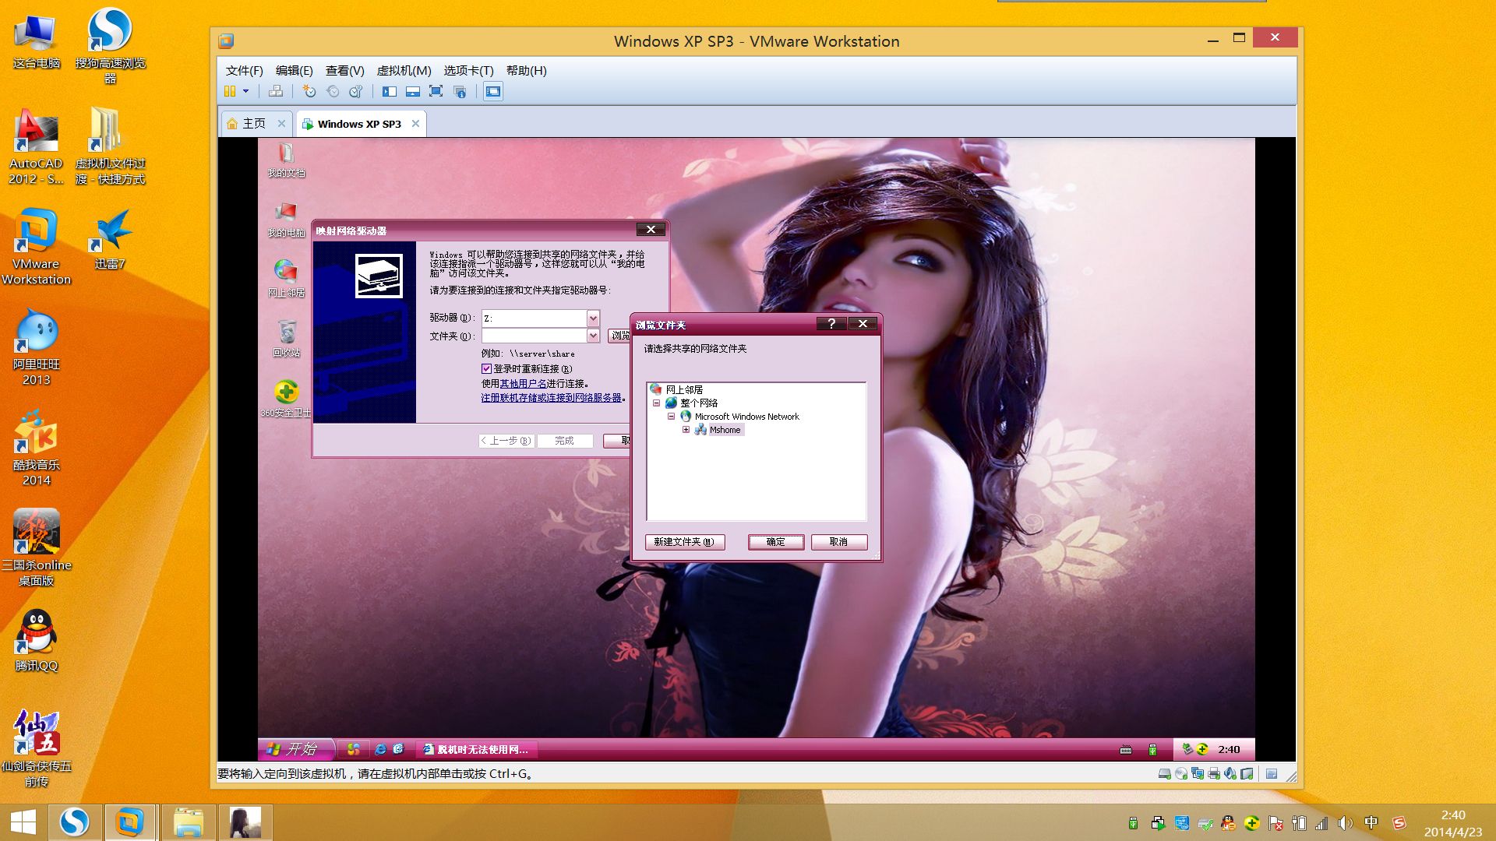Click the Windows 8 Start button
The height and width of the screenshot is (841, 1496).
coord(23,822)
